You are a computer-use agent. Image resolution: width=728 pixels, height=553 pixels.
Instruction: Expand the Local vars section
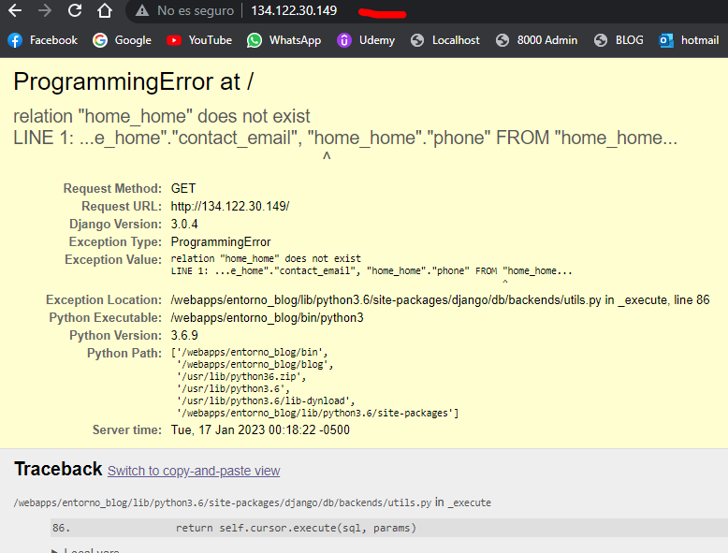pos(91,551)
